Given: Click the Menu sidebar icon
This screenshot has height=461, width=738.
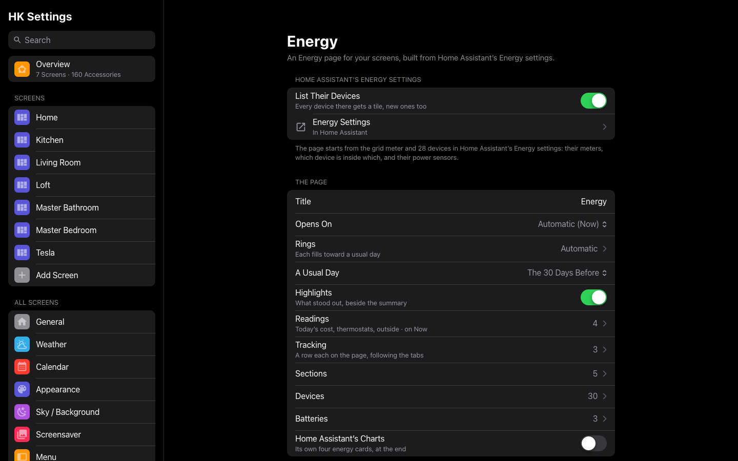Looking at the screenshot, I should [x=22, y=455].
